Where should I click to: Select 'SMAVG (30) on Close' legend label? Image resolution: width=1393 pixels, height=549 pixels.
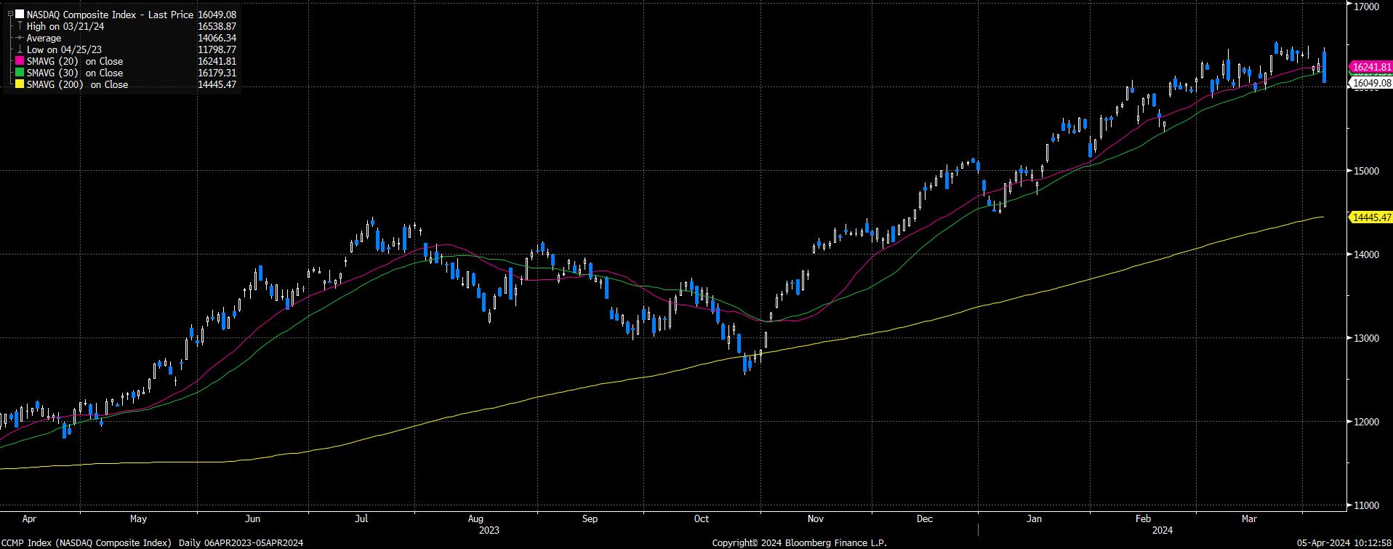[75, 73]
